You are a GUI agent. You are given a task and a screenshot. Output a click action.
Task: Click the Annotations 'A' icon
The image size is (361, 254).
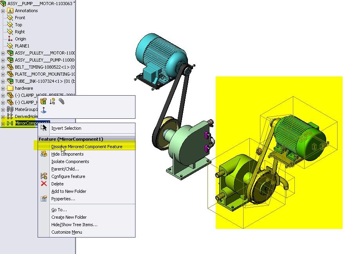[10, 11]
